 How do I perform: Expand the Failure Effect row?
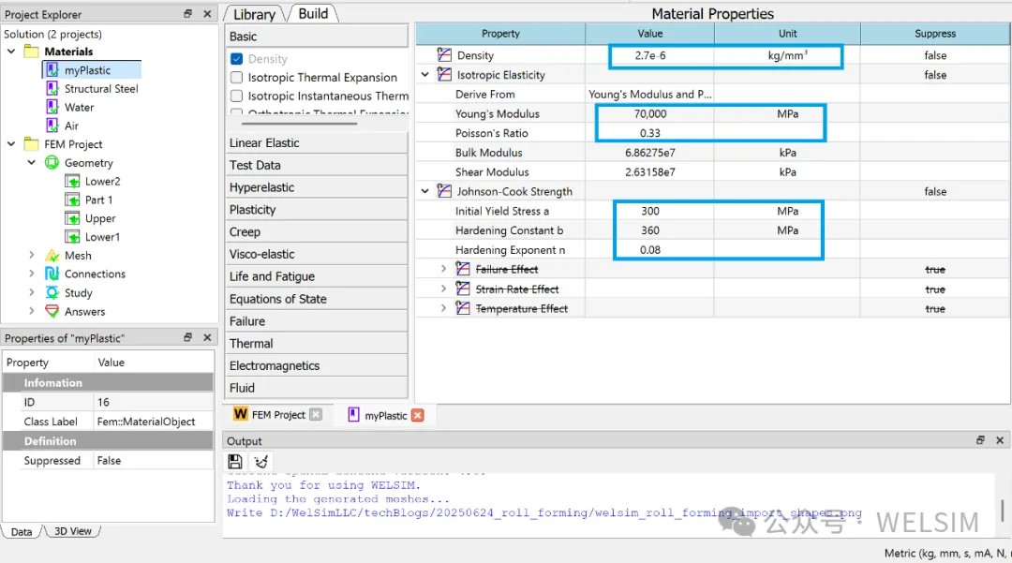pyautogui.click(x=443, y=269)
